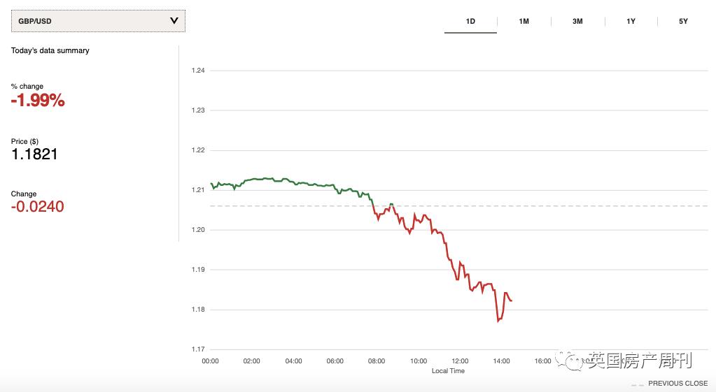
Task: Show the 3M chart range
Action: (577, 22)
